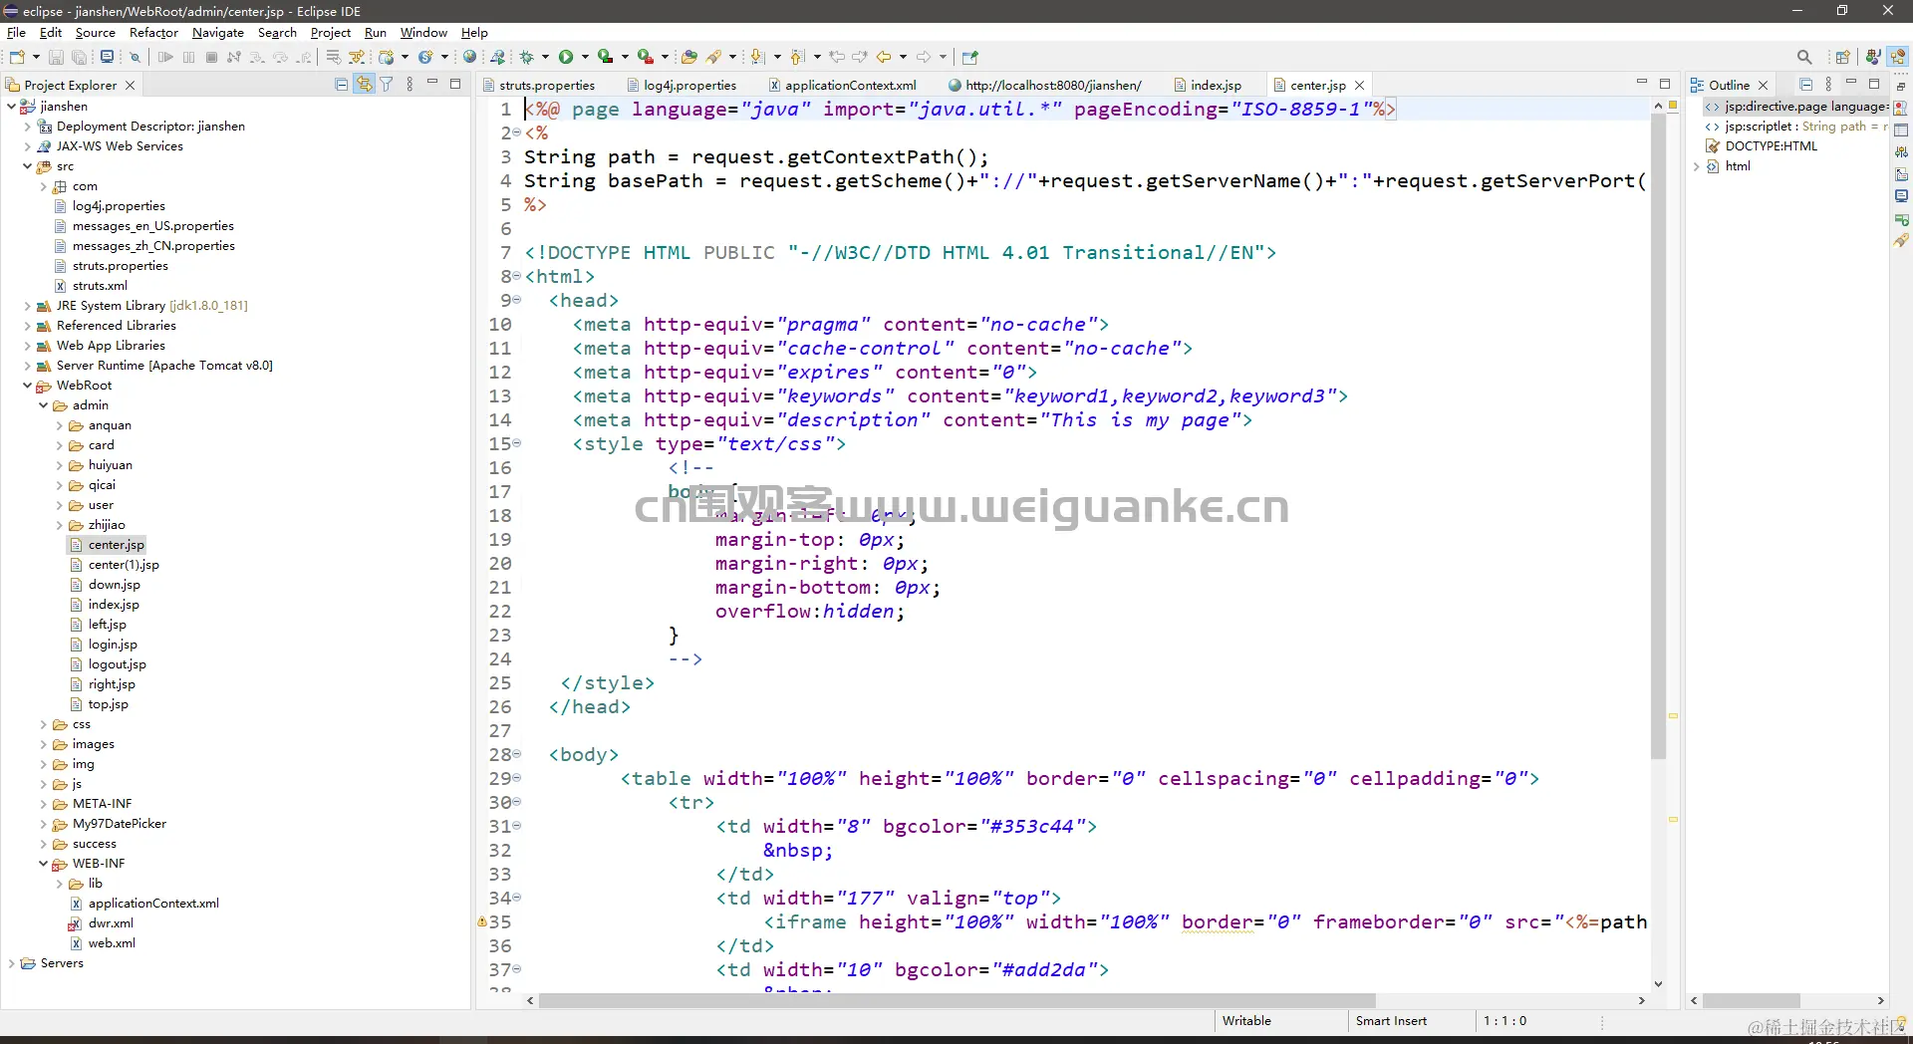The image size is (1913, 1044).
Task: Click the Outline horizontal scrollbar
Action: click(1751, 1000)
